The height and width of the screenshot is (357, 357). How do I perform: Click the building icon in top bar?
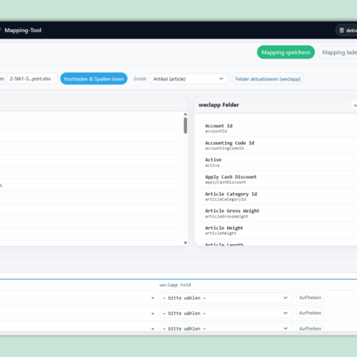coord(342,30)
